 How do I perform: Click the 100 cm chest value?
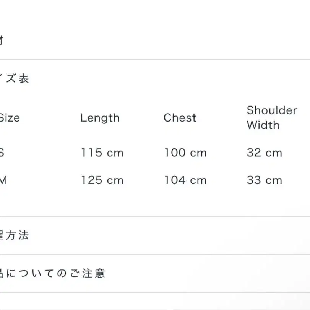pyautogui.click(x=186, y=153)
